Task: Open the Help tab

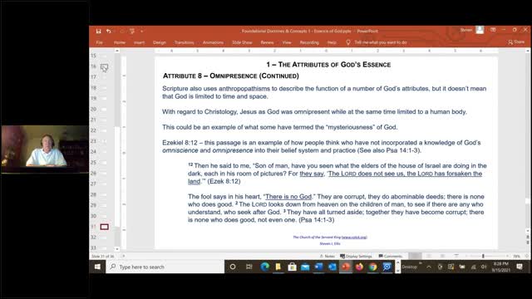Action: coord(332,42)
